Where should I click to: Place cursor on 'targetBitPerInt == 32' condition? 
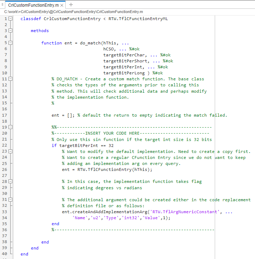click(86, 146)
